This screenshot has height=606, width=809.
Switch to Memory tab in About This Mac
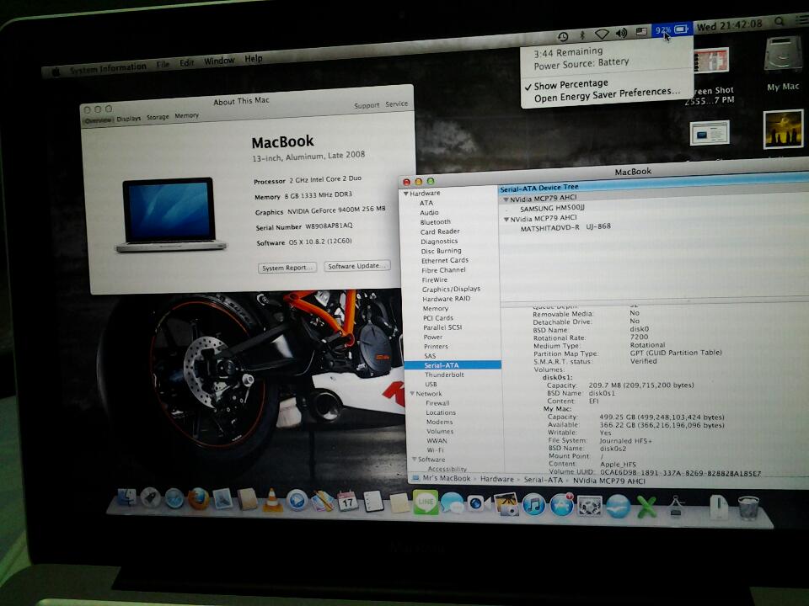point(186,116)
